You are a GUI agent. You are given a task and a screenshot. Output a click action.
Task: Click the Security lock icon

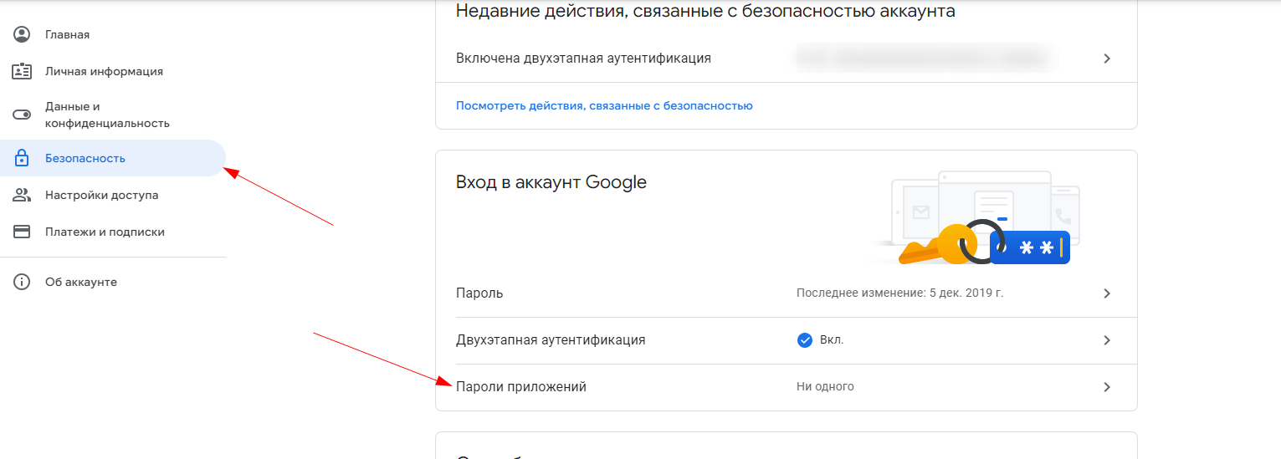pos(22,158)
